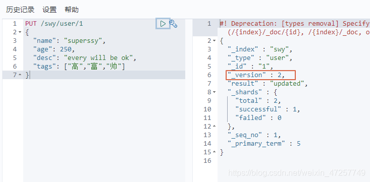The image size is (370, 182).
Task: Select the "_version" : 2 line in the response
Action: click(256, 75)
